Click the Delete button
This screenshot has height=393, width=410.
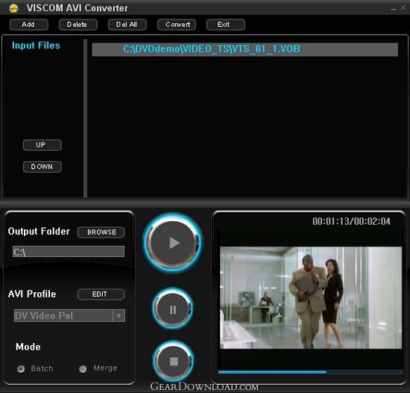(x=78, y=25)
